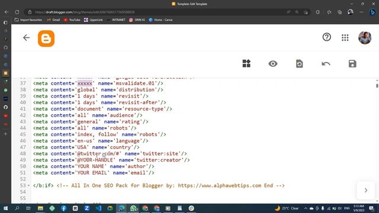Open the browser profile avatar

point(351,12)
